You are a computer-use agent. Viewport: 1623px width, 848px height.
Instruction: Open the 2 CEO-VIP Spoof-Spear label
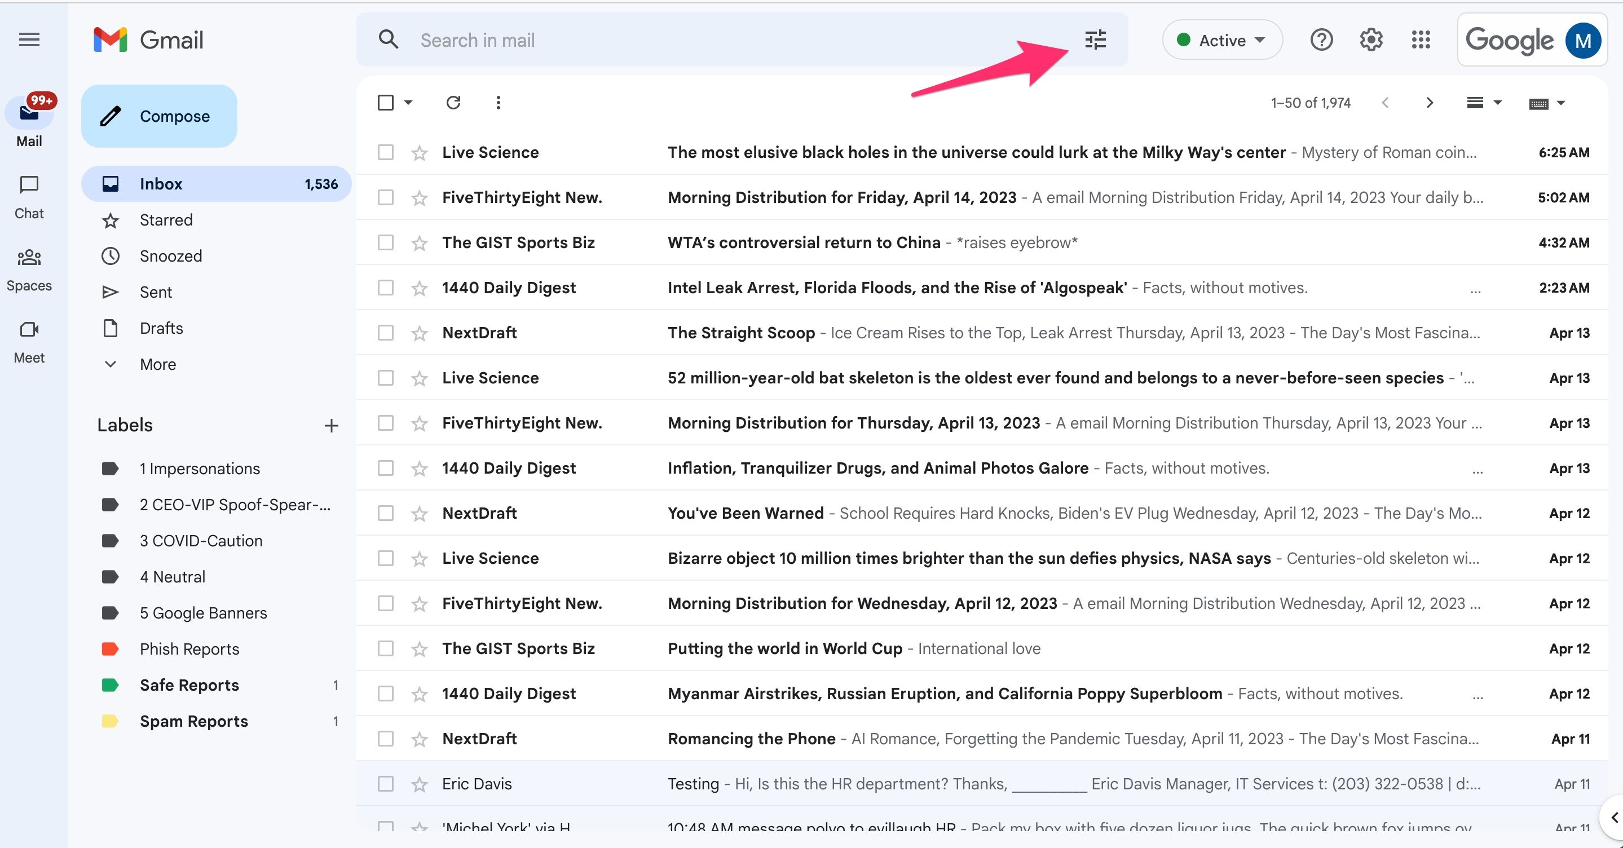(216, 505)
